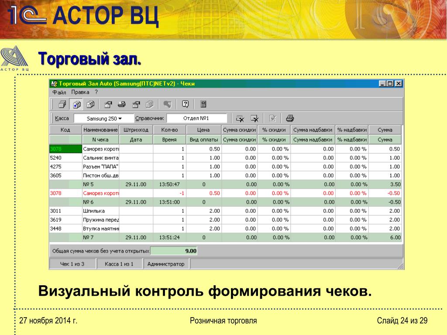Click the window corner resize grip
This screenshot has height=335, width=447.
(401, 266)
